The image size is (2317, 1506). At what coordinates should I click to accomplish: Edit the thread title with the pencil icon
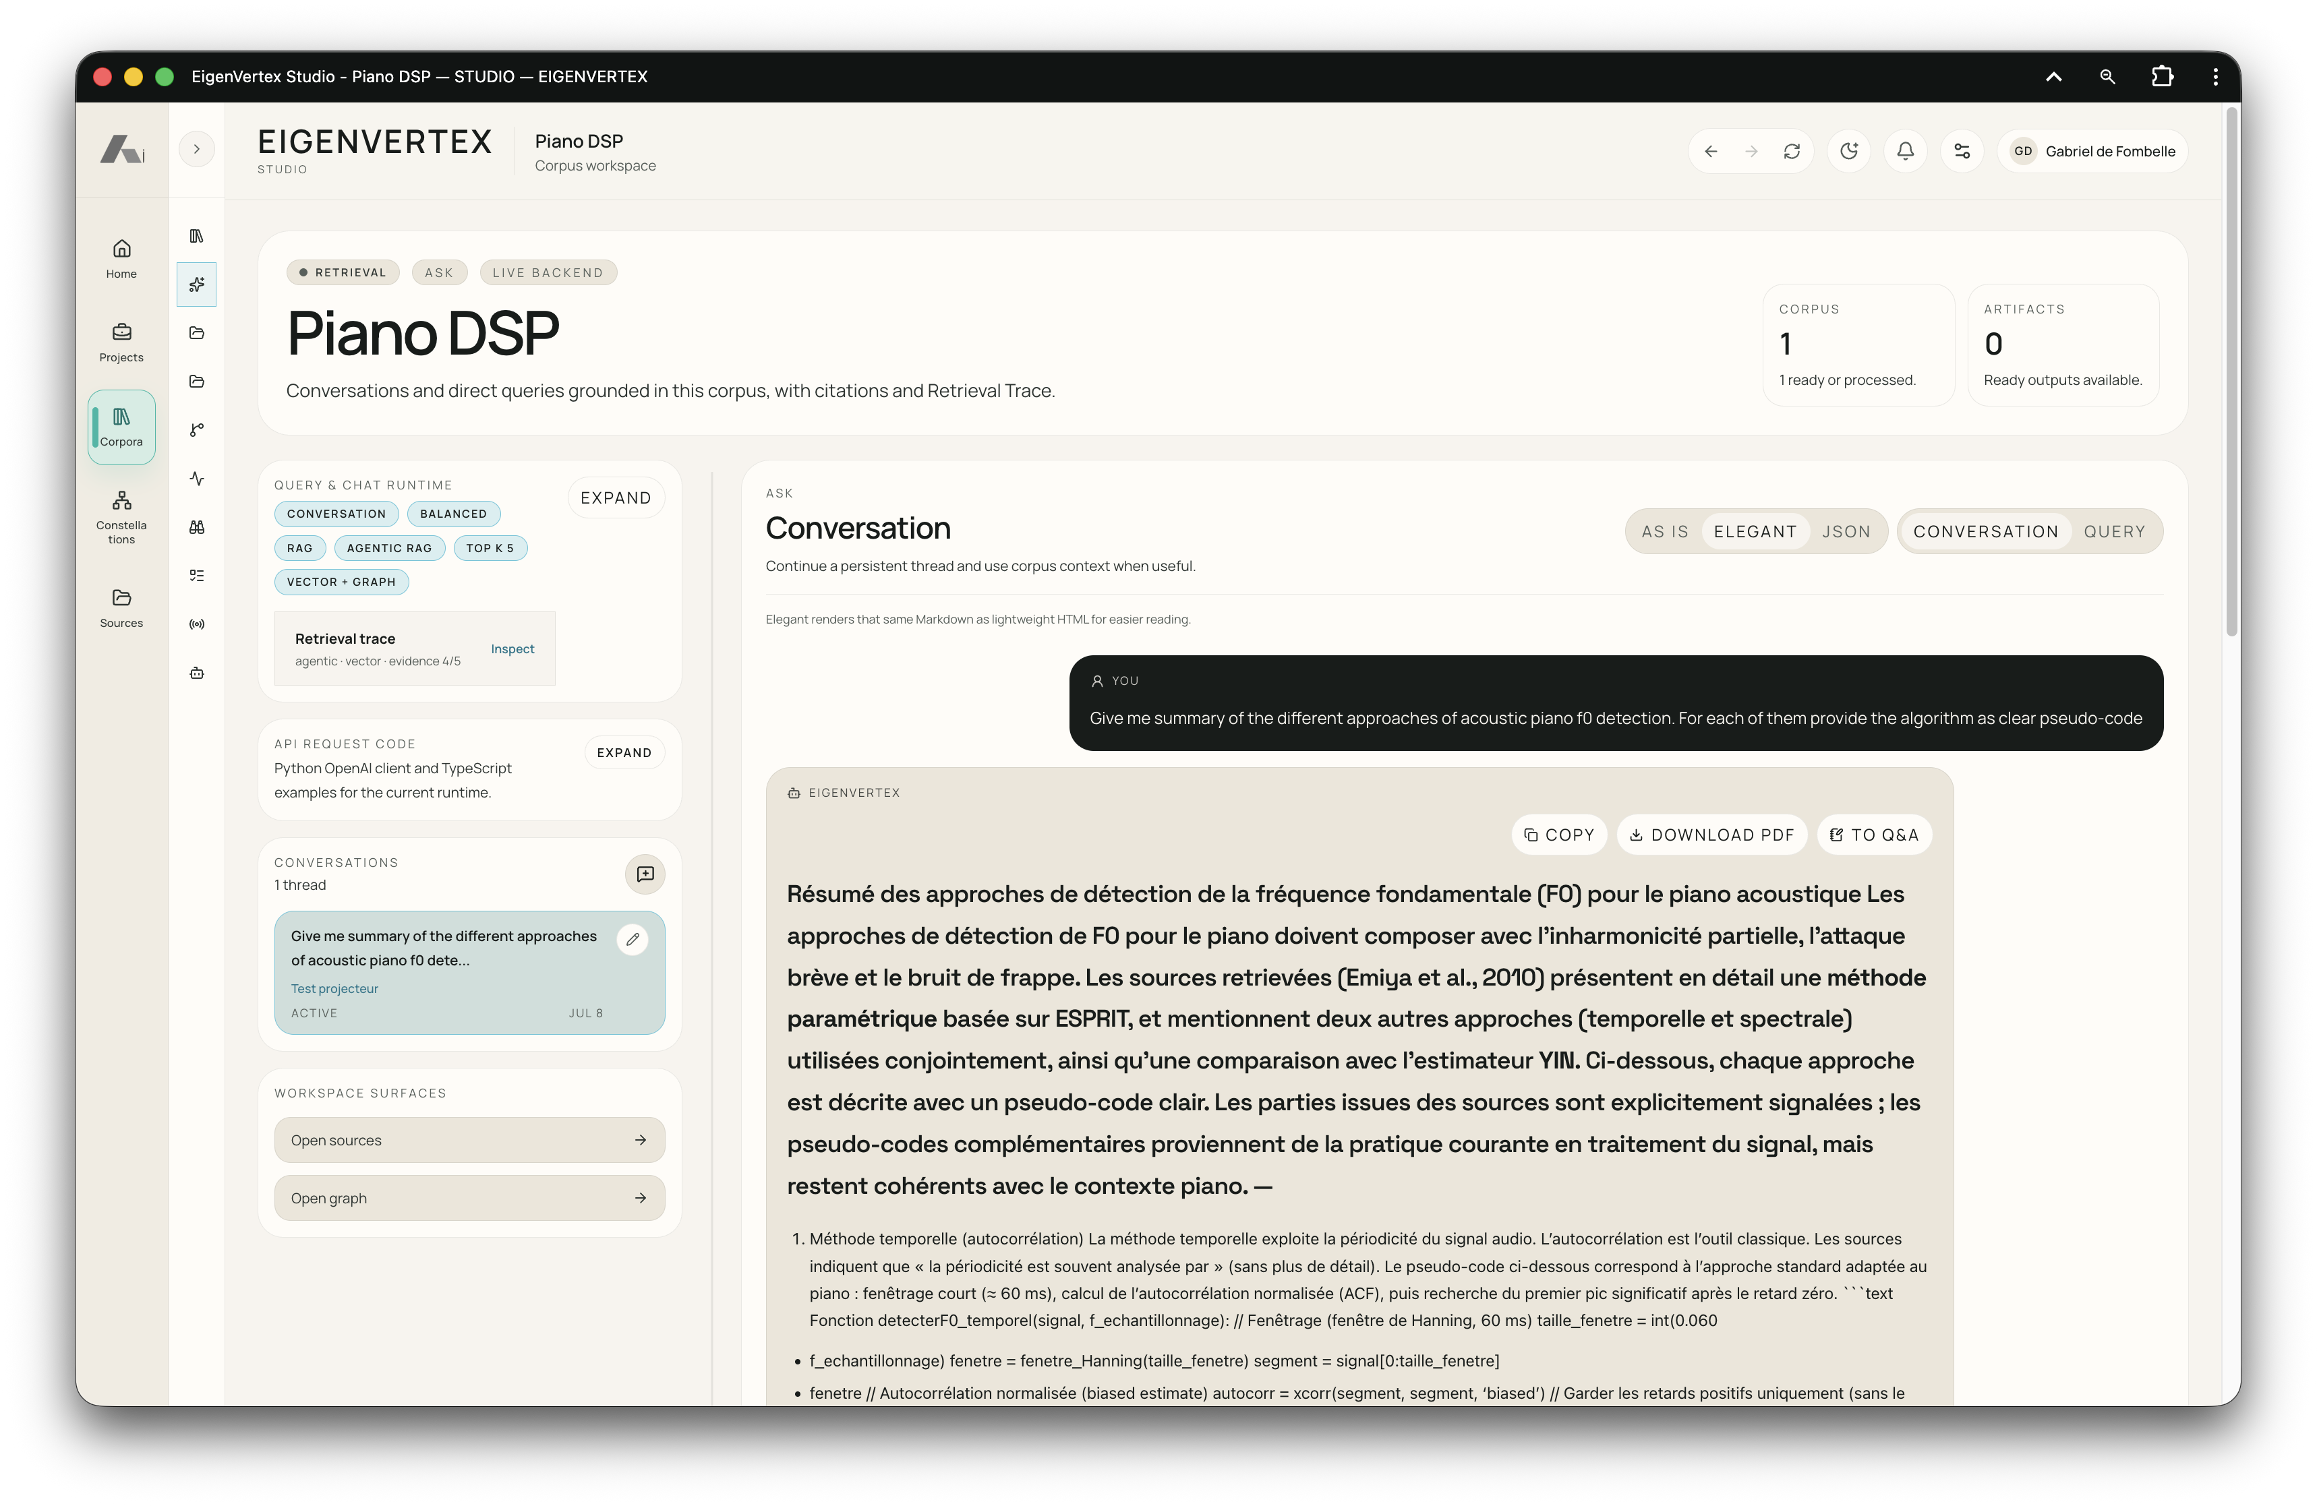coord(633,940)
